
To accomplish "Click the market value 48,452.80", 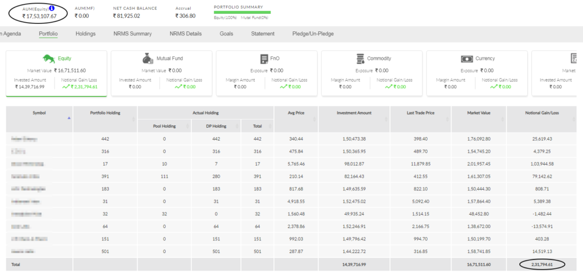I will pos(479,214).
